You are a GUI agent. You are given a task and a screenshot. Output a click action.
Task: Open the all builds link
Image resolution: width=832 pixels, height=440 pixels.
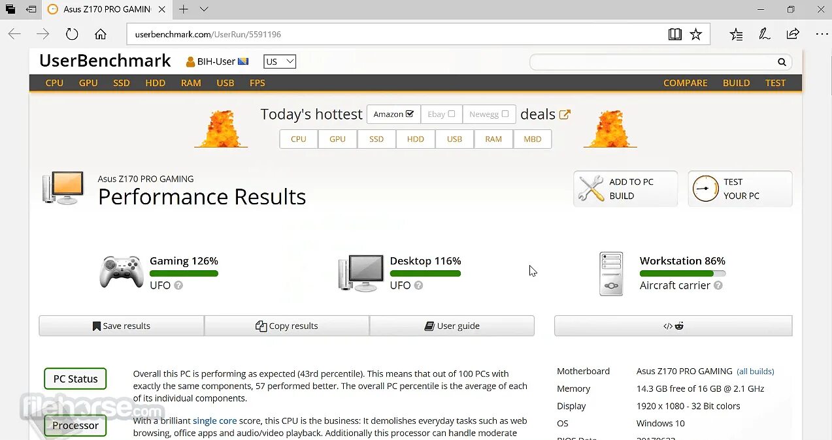pyautogui.click(x=756, y=371)
